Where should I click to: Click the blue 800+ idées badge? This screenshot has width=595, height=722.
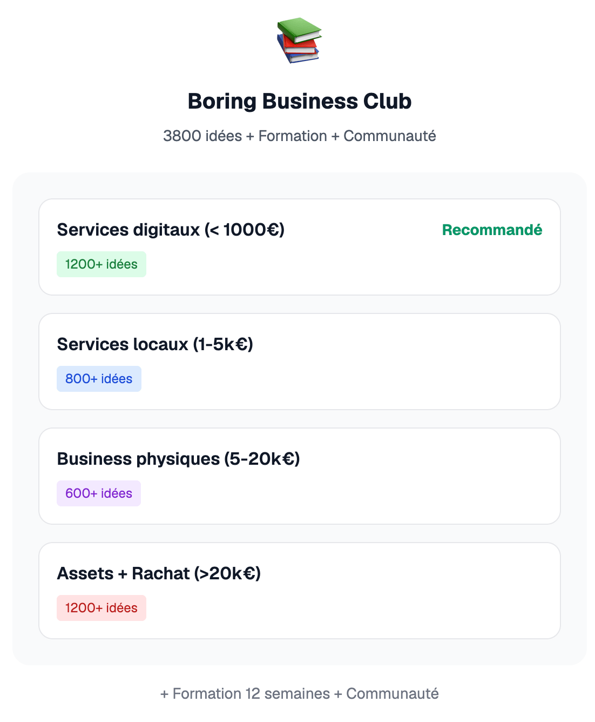coord(99,379)
